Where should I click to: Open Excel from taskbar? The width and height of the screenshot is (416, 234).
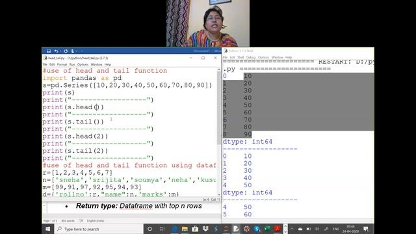pyautogui.click(x=267, y=229)
